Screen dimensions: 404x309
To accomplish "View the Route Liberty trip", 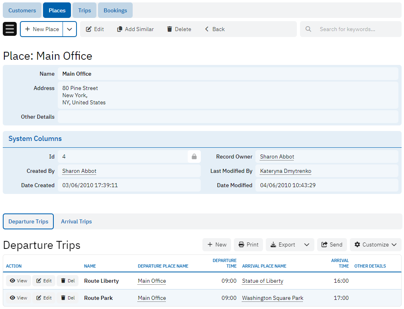I will [x=18, y=281].
